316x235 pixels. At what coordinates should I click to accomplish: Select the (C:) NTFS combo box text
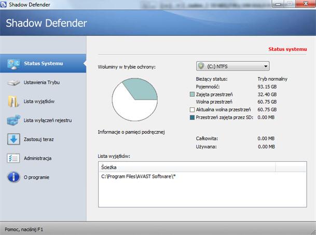point(217,66)
